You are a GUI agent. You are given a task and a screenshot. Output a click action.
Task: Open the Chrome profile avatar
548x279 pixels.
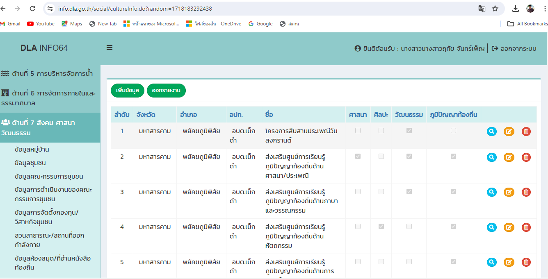(x=530, y=9)
